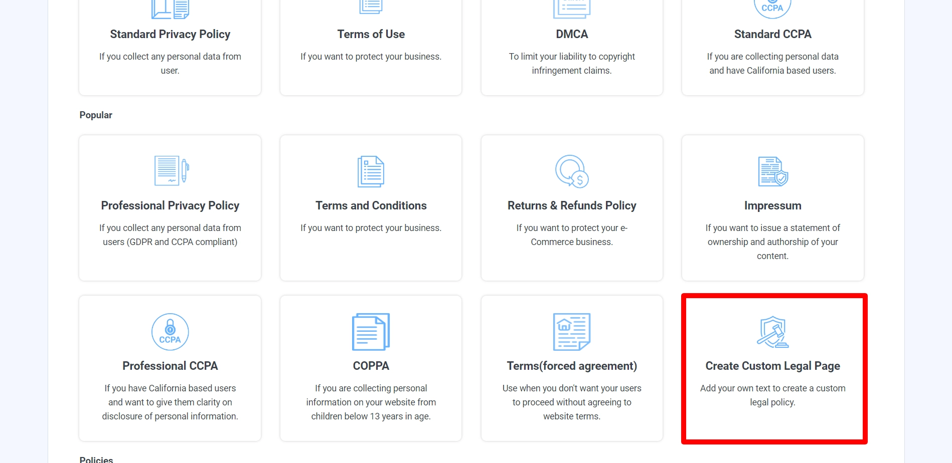Viewport: 952px width, 463px height.
Task: Open the Standard Privacy Policy template
Action: (170, 48)
